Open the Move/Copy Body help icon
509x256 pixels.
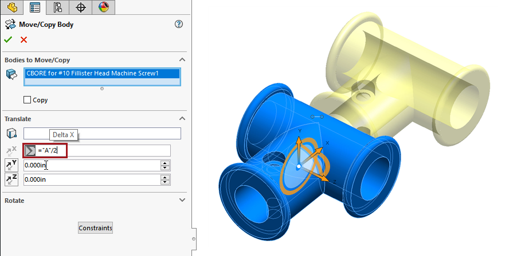[179, 24]
